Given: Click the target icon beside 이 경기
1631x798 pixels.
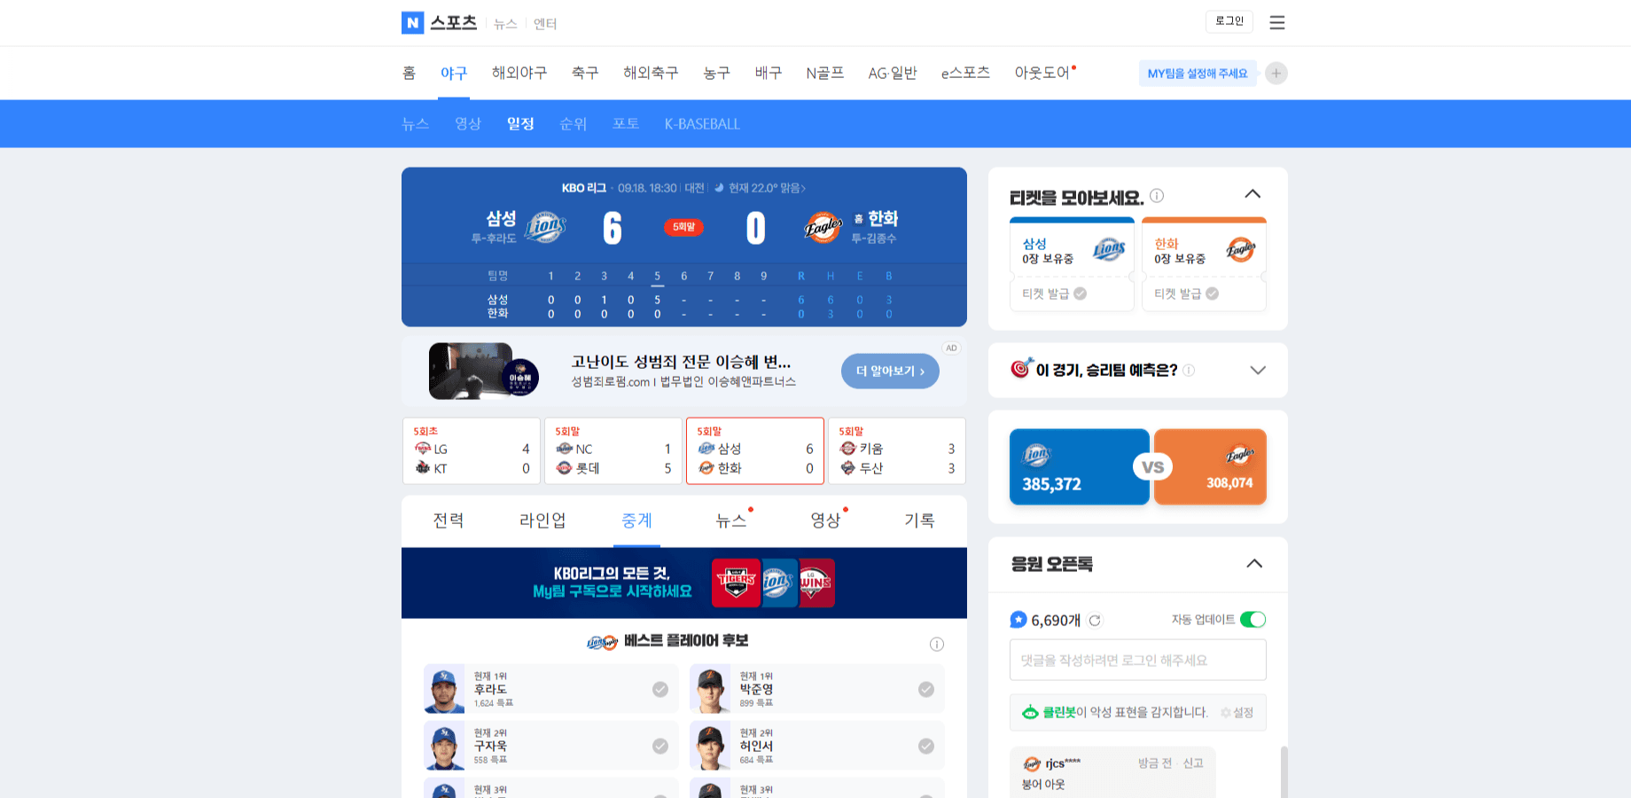Looking at the screenshot, I should [1021, 368].
